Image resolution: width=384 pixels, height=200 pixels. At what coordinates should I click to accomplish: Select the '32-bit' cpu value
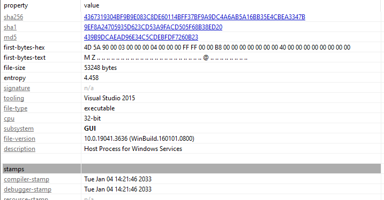pyautogui.click(x=92, y=118)
